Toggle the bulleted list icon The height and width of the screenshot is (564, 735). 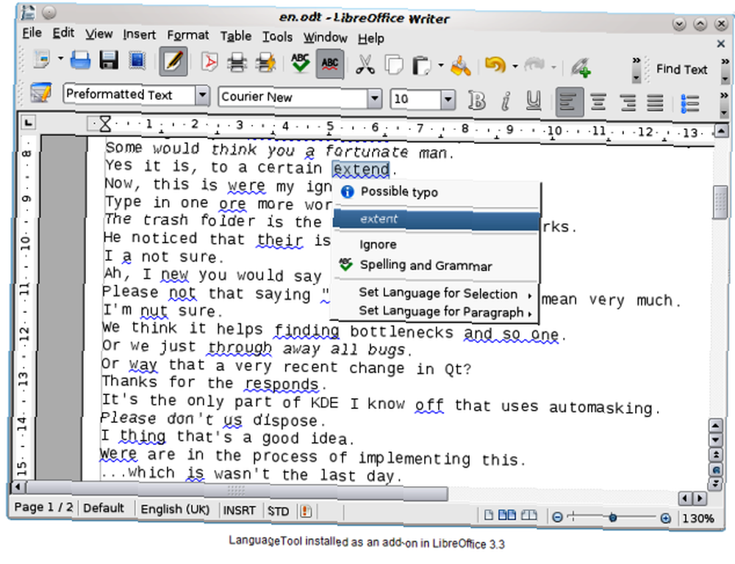(689, 104)
